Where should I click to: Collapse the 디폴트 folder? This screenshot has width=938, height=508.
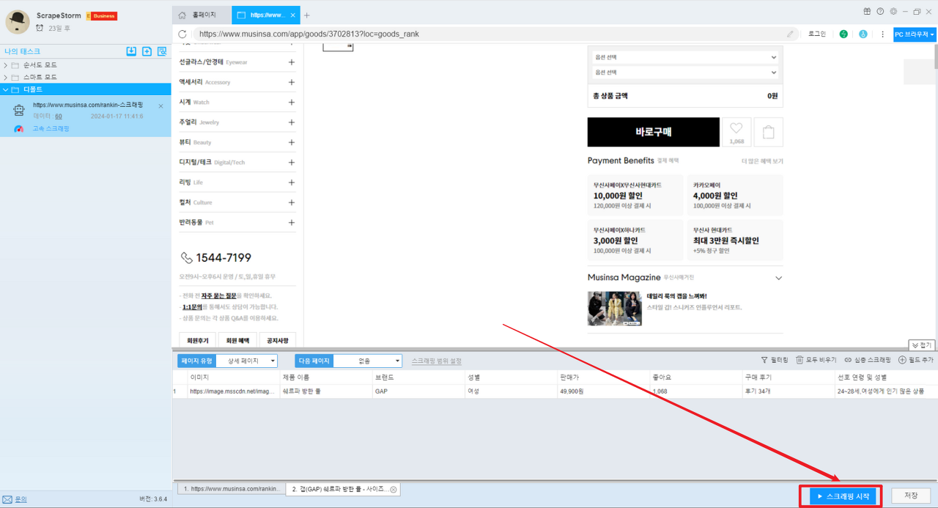click(5, 89)
